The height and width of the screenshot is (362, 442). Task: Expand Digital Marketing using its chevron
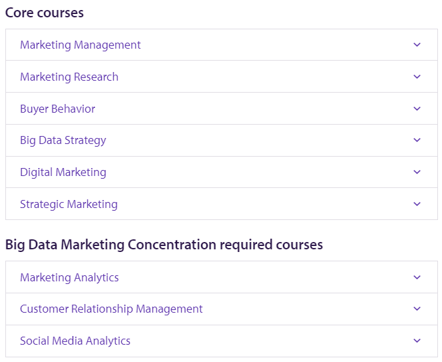click(417, 172)
